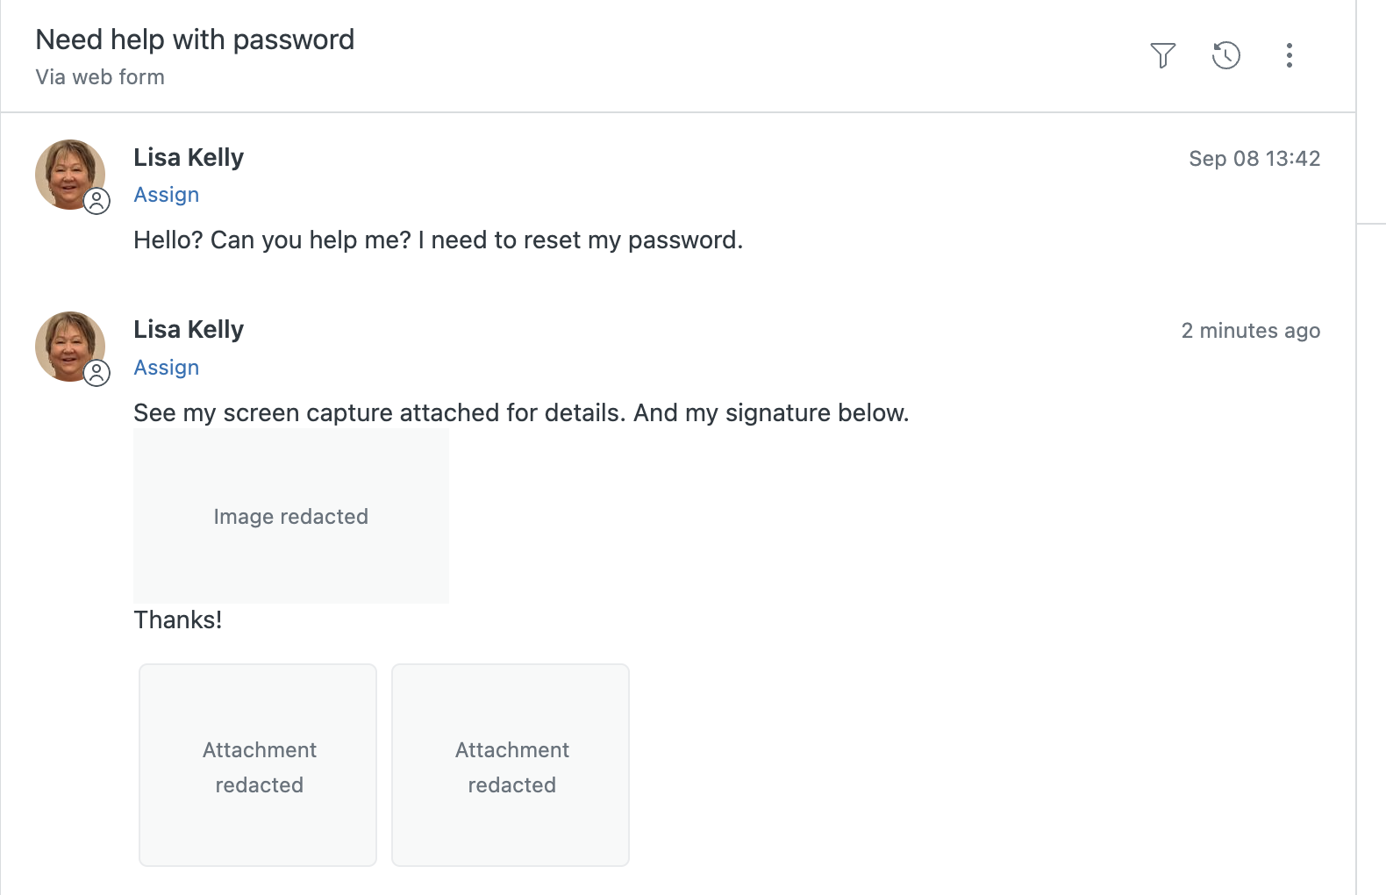
Task: Open Lisa Kelly's name on Sep 08 comment
Action: point(189,158)
